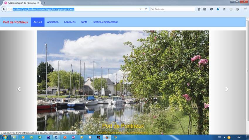Screen dimensions: 249x140
Task: Bookmark this page with the star icon
Action: (199, 9)
